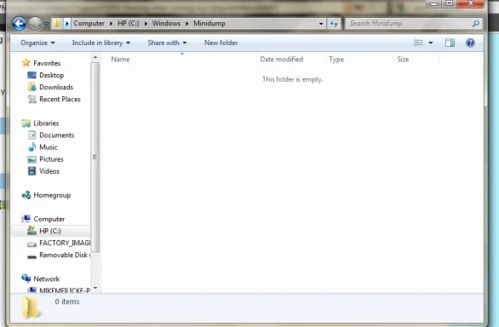Click the Computer icon in sidebar
499x327 pixels.
[26, 219]
